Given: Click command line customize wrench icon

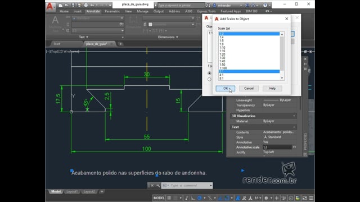Looking at the screenshot, I should click(158, 186).
